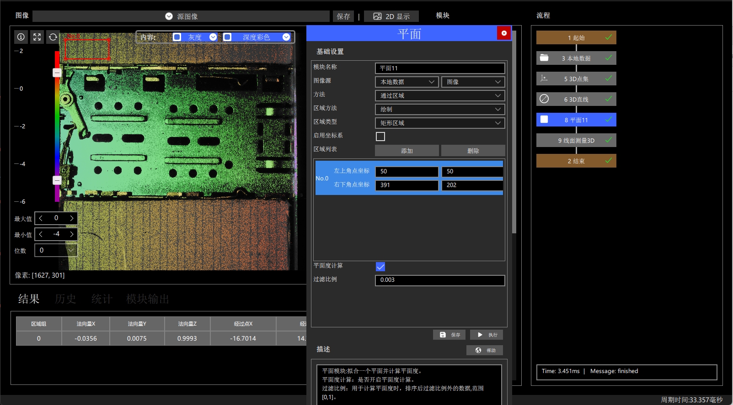The width and height of the screenshot is (733, 405).
Task: Open the 本地数据 folder step
Action: (x=544, y=58)
